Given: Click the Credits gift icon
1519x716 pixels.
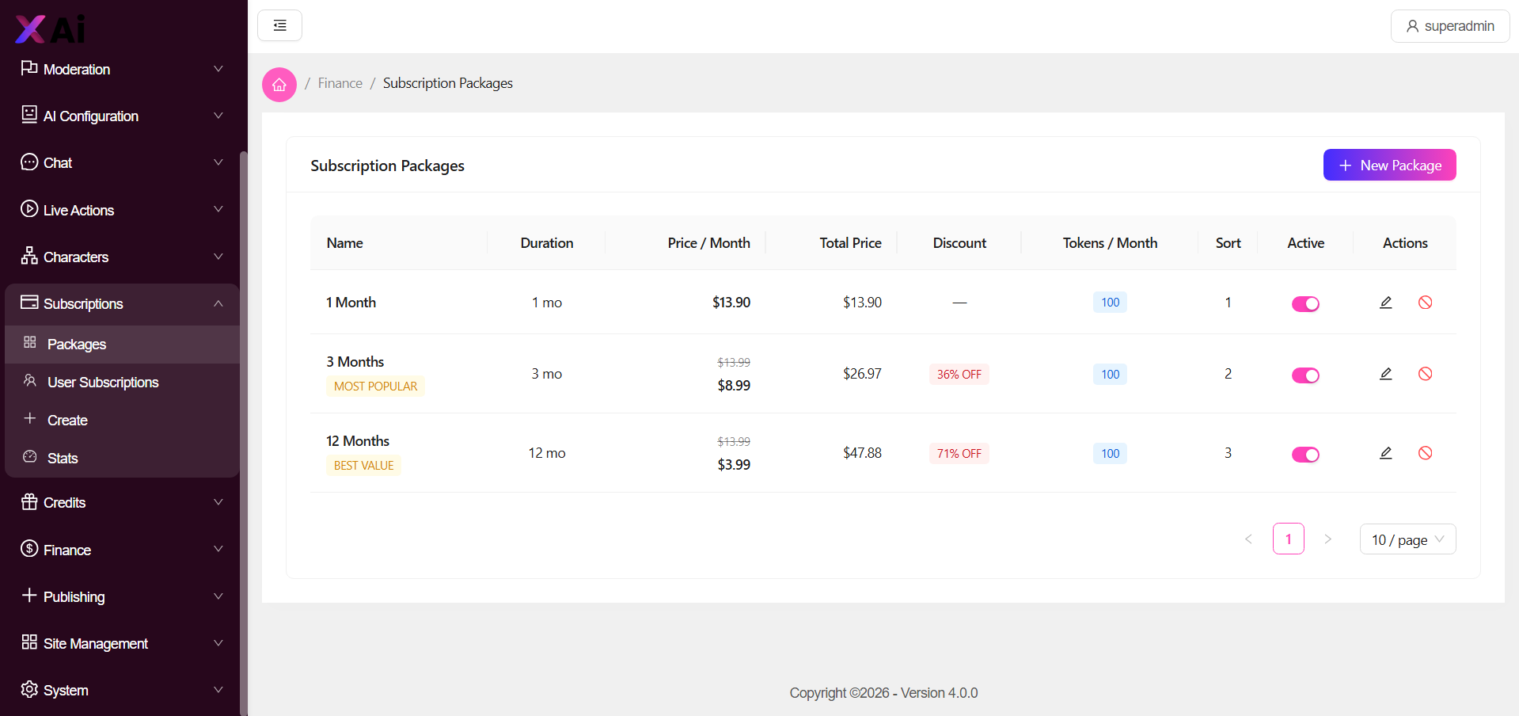Looking at the screenshot, I should tap(29, 501).
